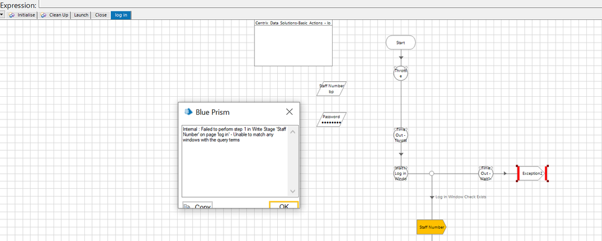The image size is (602, 241).
Task: Select the Start stage
Action: coord(401,43)
